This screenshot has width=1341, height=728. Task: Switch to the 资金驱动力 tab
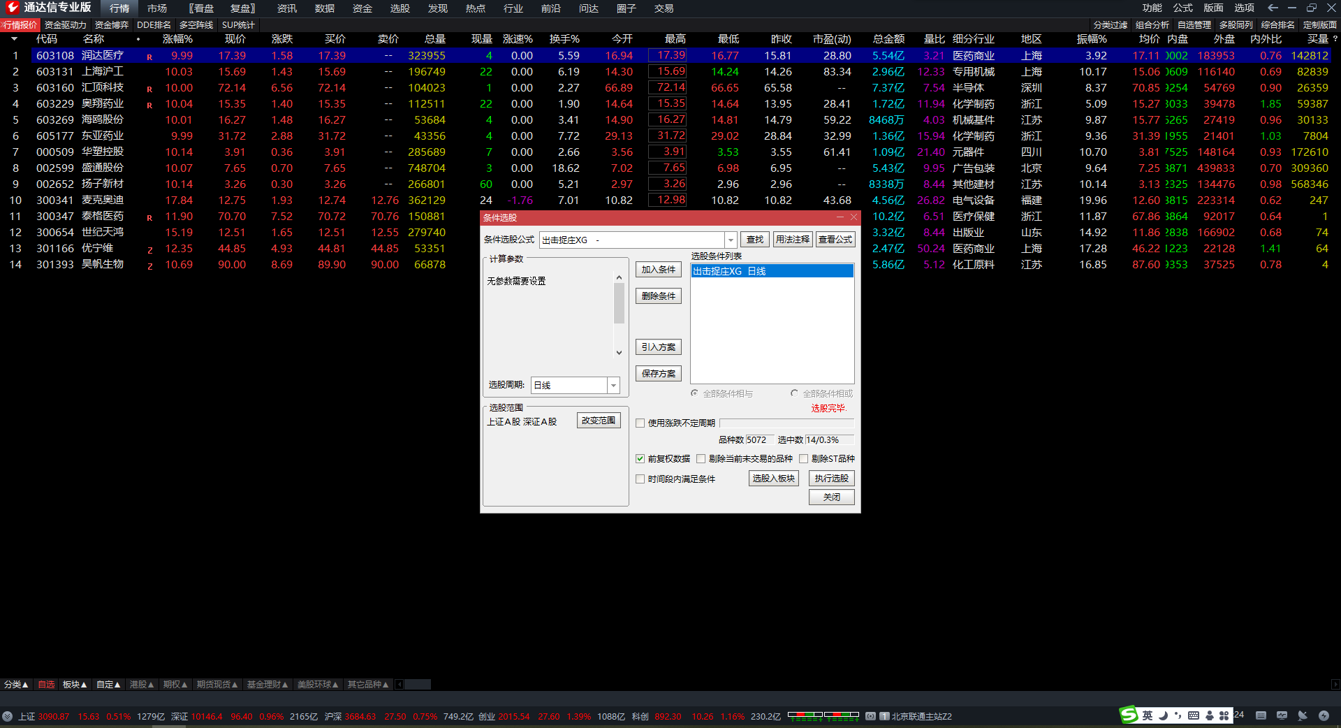[66, 25]
